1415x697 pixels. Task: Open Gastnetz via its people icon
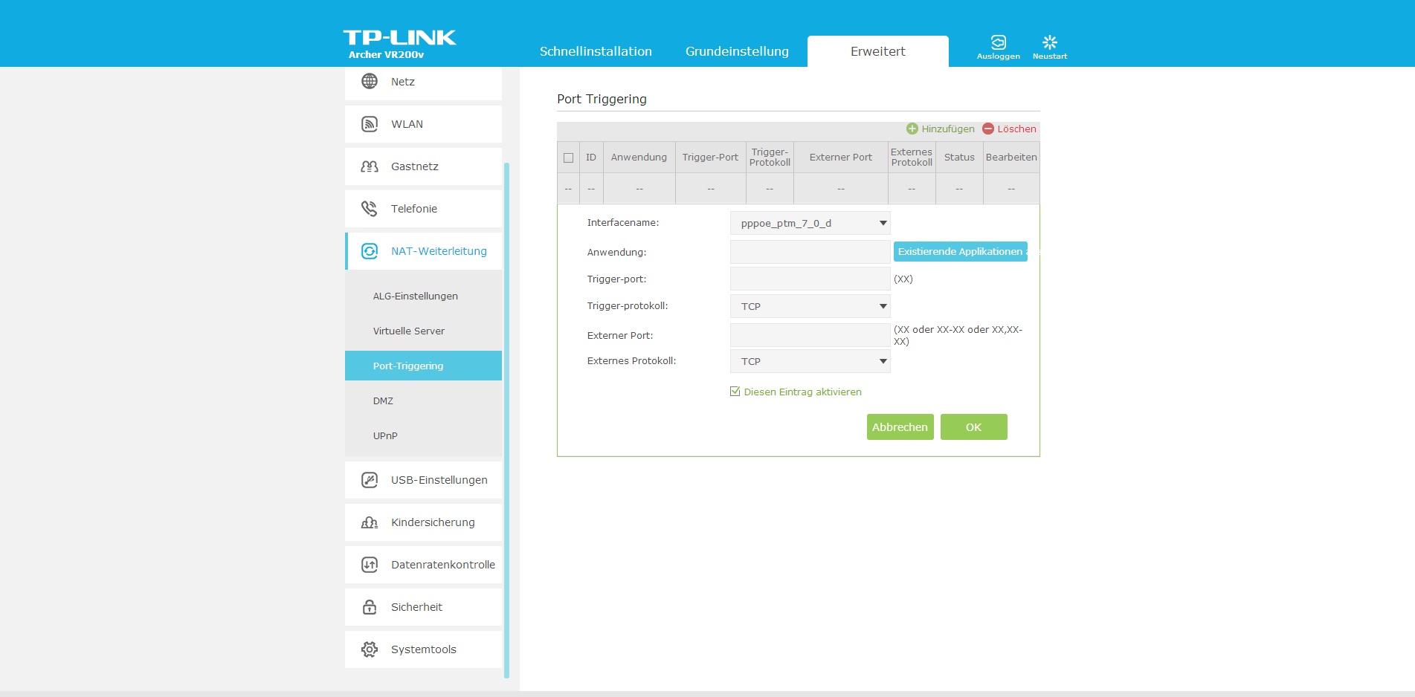tap(370, 166)
